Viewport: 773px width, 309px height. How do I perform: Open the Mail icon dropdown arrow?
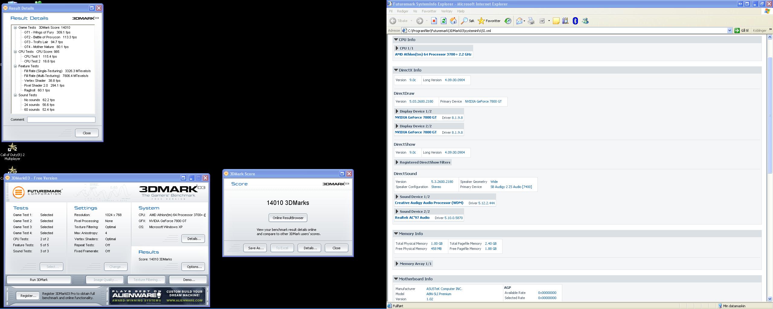pyautogui.click(x=524, y=21)
